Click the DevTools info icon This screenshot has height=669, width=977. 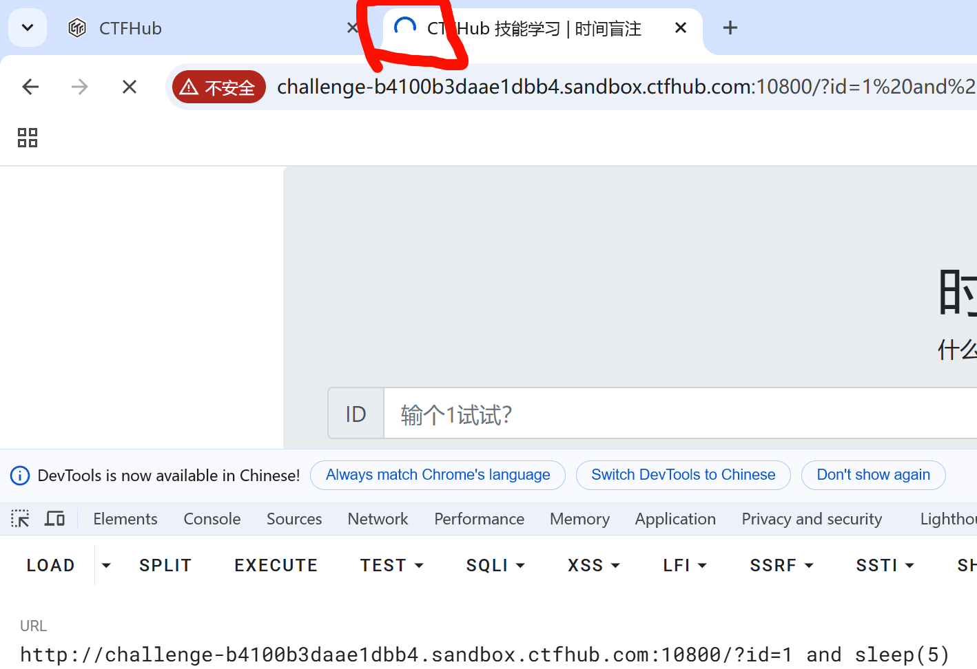20,476
